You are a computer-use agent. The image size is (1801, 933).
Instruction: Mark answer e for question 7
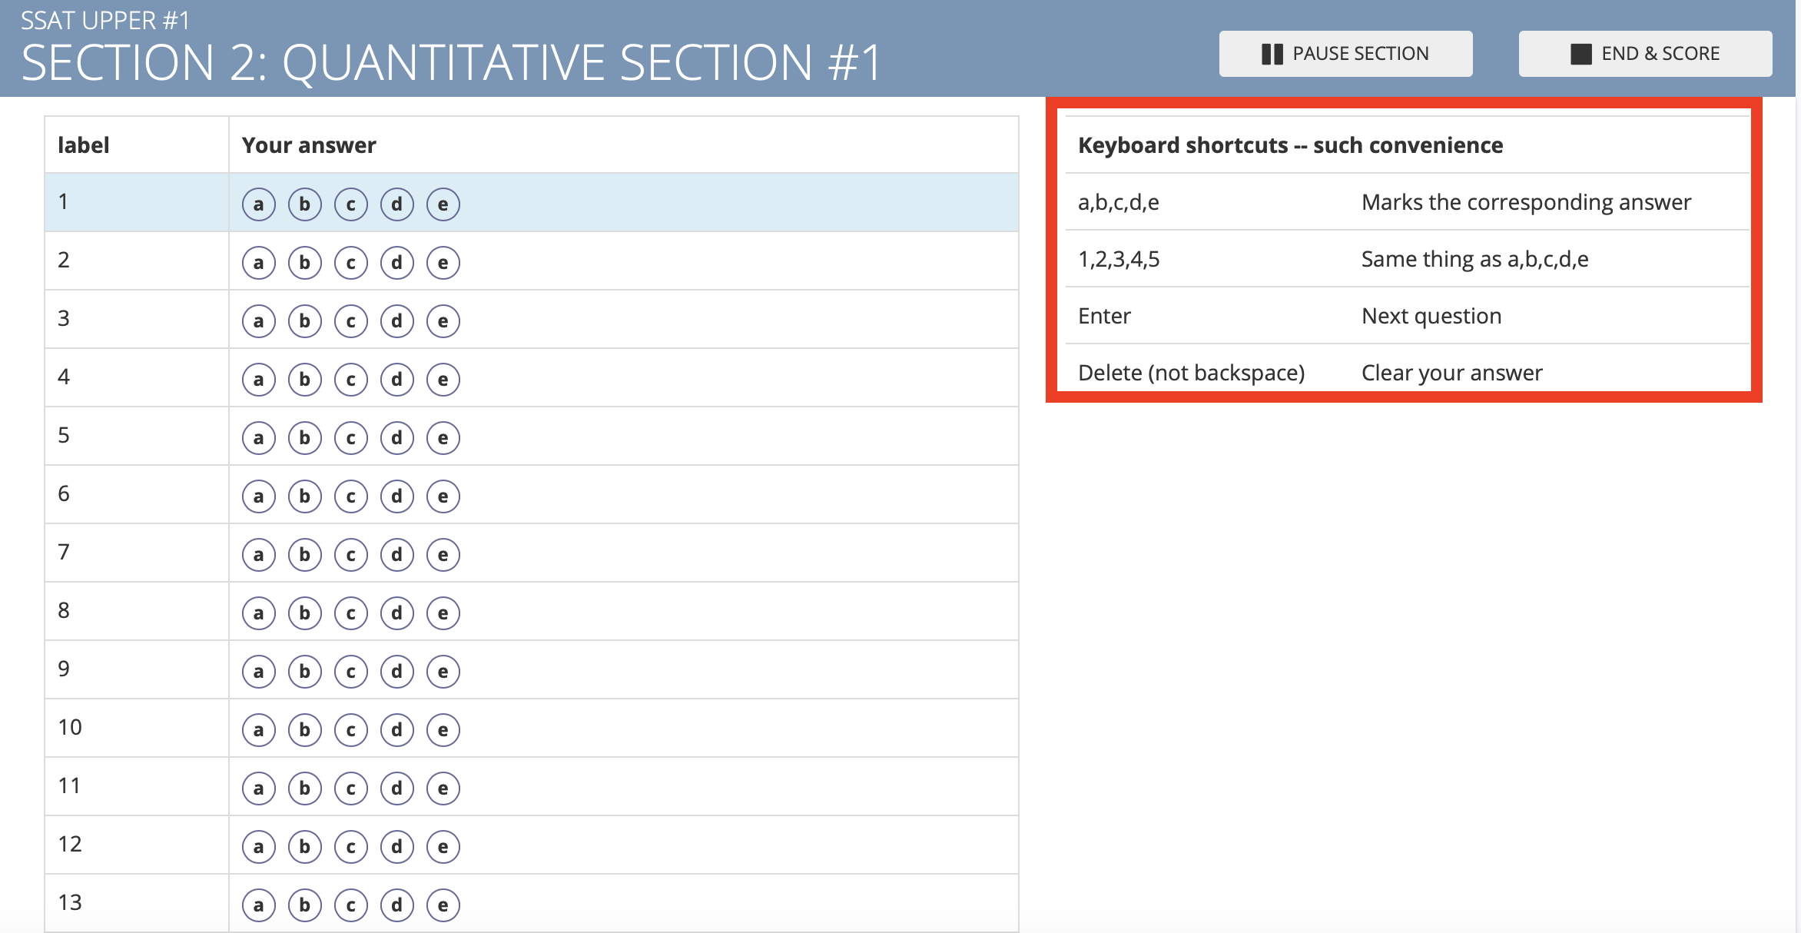tap(443, 555)
